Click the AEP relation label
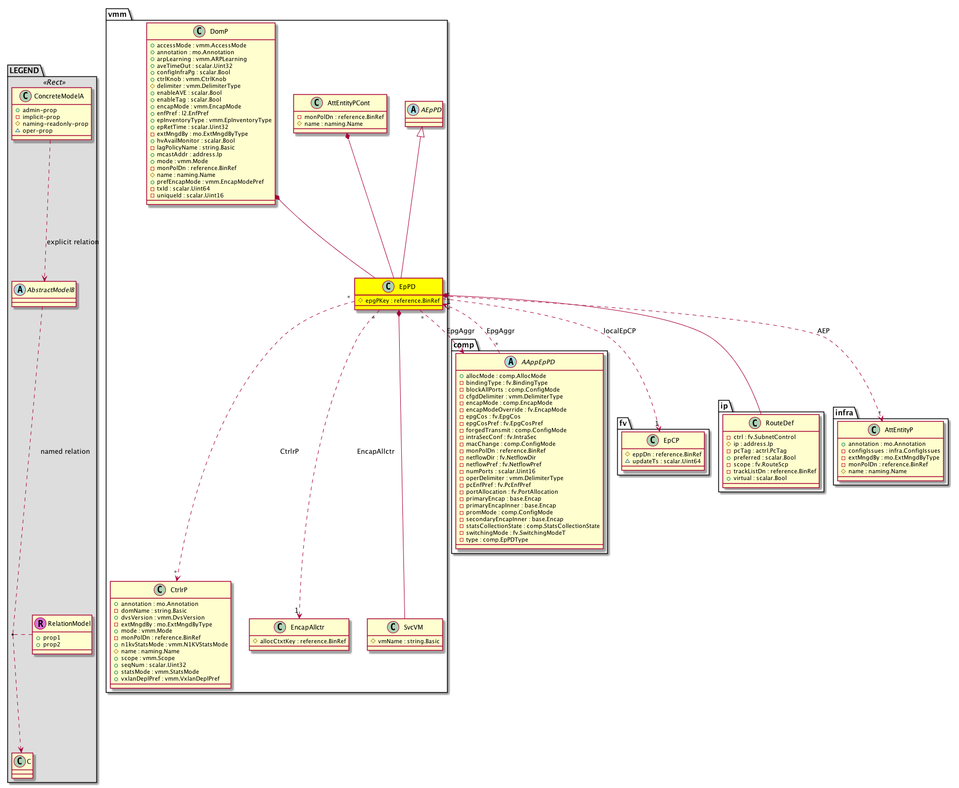959x788 pixels. pyautogui.click(x=823, y=331)
